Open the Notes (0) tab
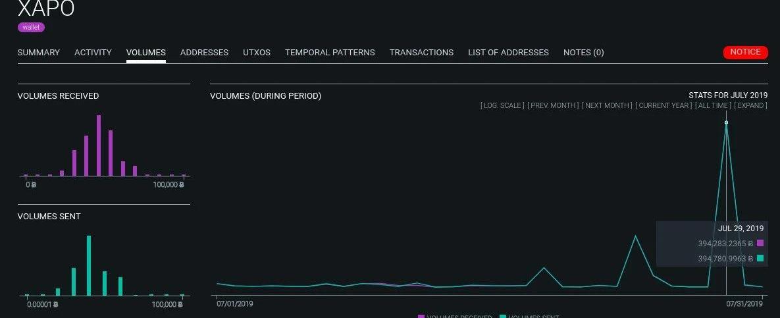The width and height of the screenshot is (780, 318). 583,52
